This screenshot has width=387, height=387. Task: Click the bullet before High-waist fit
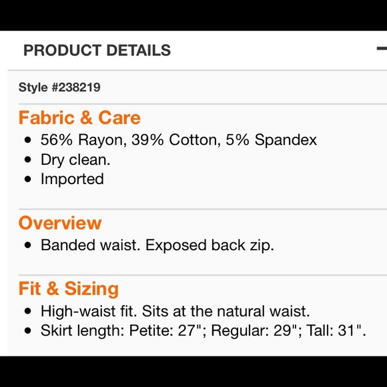click(28, 311)
